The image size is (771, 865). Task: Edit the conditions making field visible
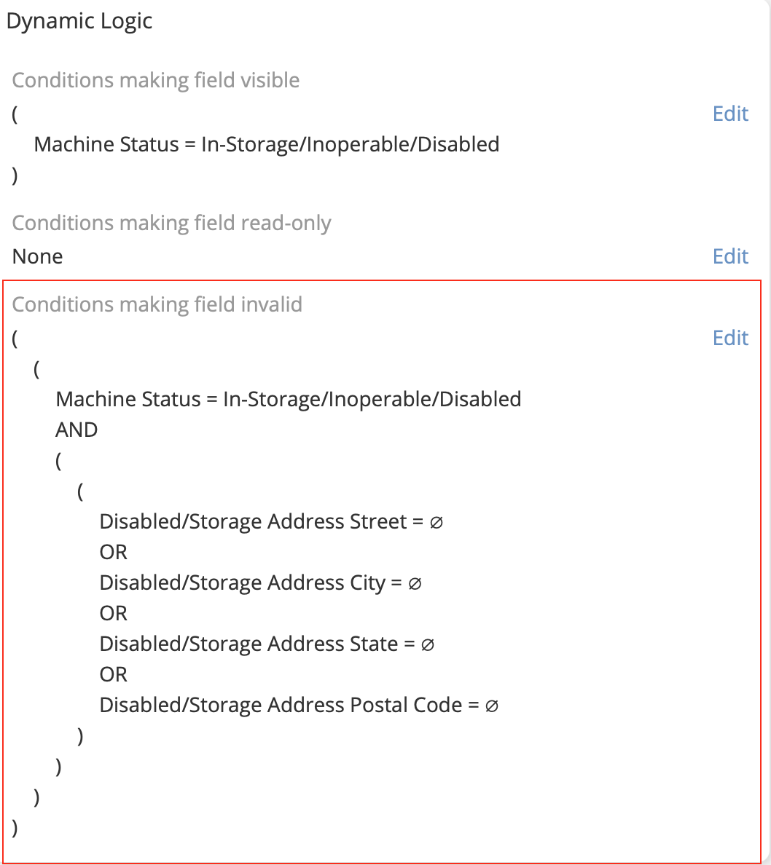730,114
